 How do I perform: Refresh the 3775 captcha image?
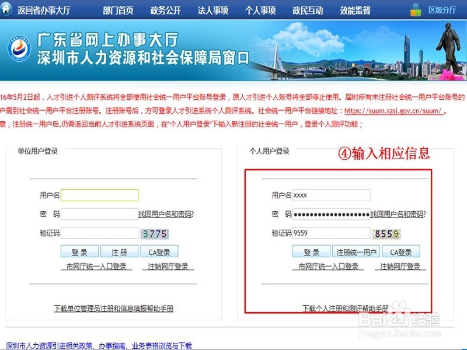[155, 234]
